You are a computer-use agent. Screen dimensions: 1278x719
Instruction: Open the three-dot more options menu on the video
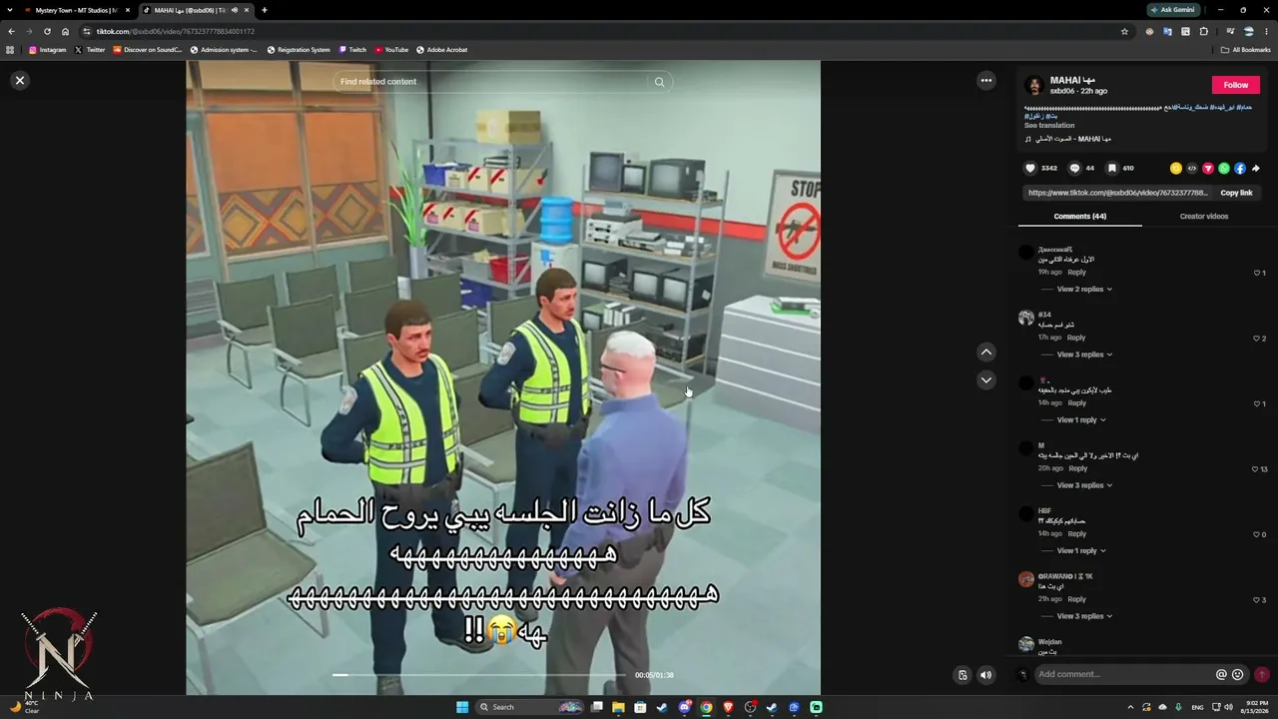(986, 81)
